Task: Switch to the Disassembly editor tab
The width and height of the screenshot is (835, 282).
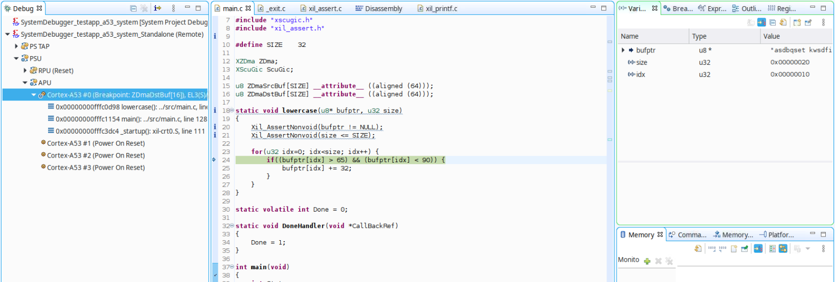Action: (x=379, y=9)
